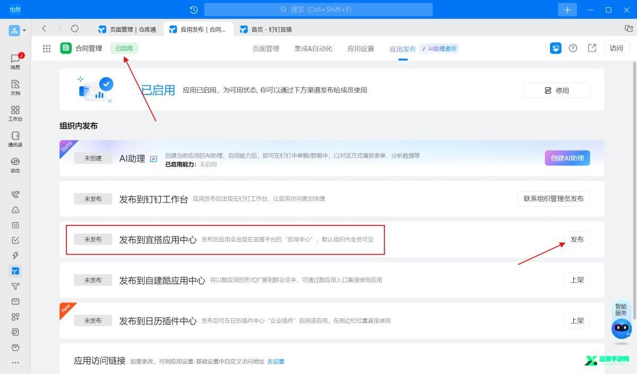
Task: Click the plus button in title bar
Action: 567,10
